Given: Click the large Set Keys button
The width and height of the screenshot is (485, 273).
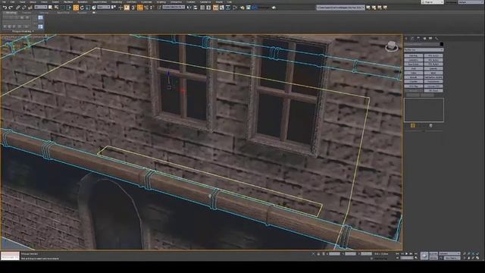Looking at the screenshot, I should click(x=424, y=256).
